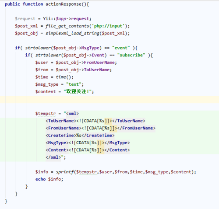219x209 pixels.
Task: Click the simplexml_load_string function call
Action: coord(72,33)
